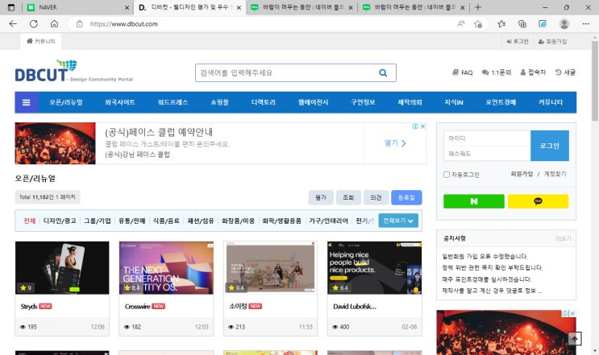Filter by 식품/음료 category

(166, 221)
